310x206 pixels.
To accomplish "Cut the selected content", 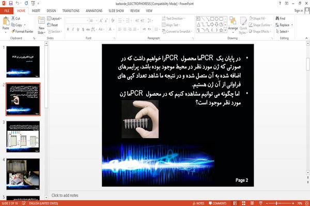I will click(16, 19).
